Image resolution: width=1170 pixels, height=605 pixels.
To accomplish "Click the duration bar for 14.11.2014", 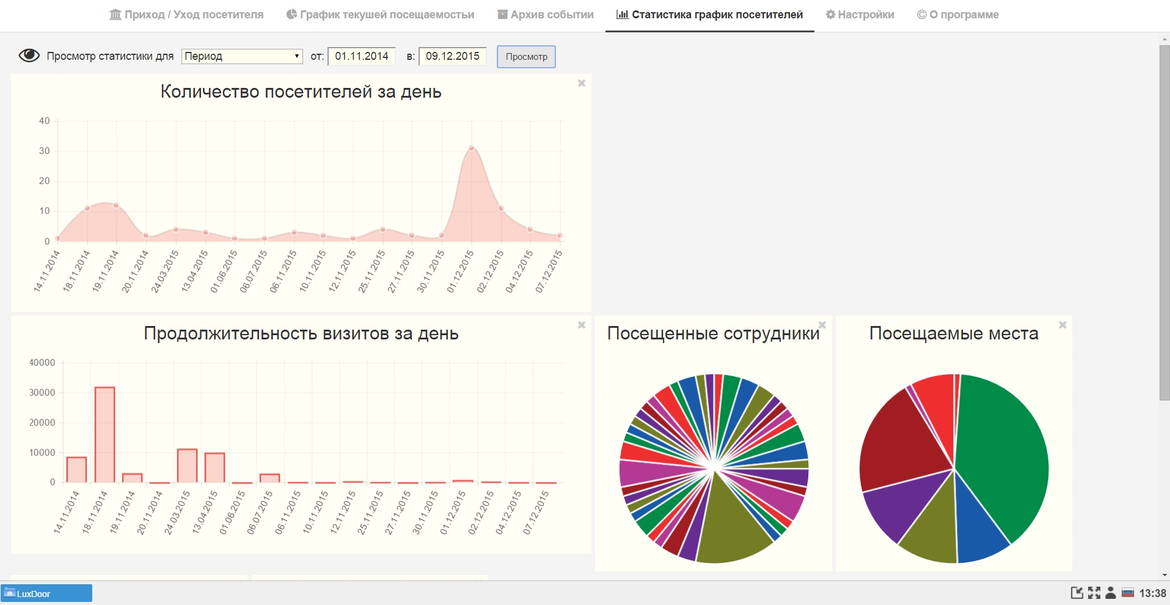I will pyautogui.click(x=76, y=469).
